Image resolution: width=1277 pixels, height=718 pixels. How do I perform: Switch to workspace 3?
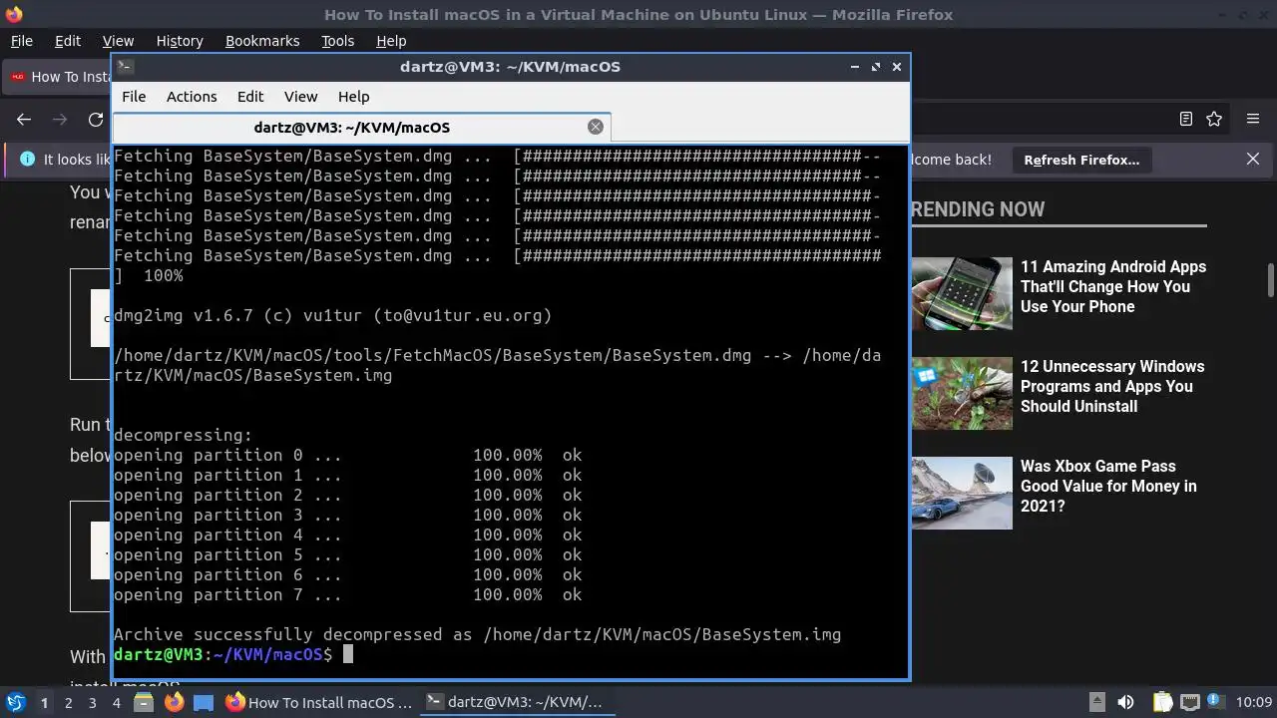point(92,703)
